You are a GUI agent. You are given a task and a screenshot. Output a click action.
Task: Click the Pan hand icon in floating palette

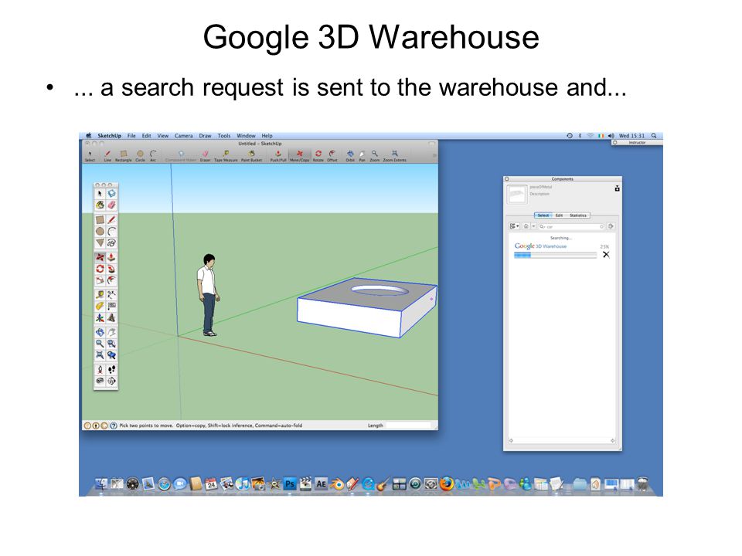[x=111, y=332]
